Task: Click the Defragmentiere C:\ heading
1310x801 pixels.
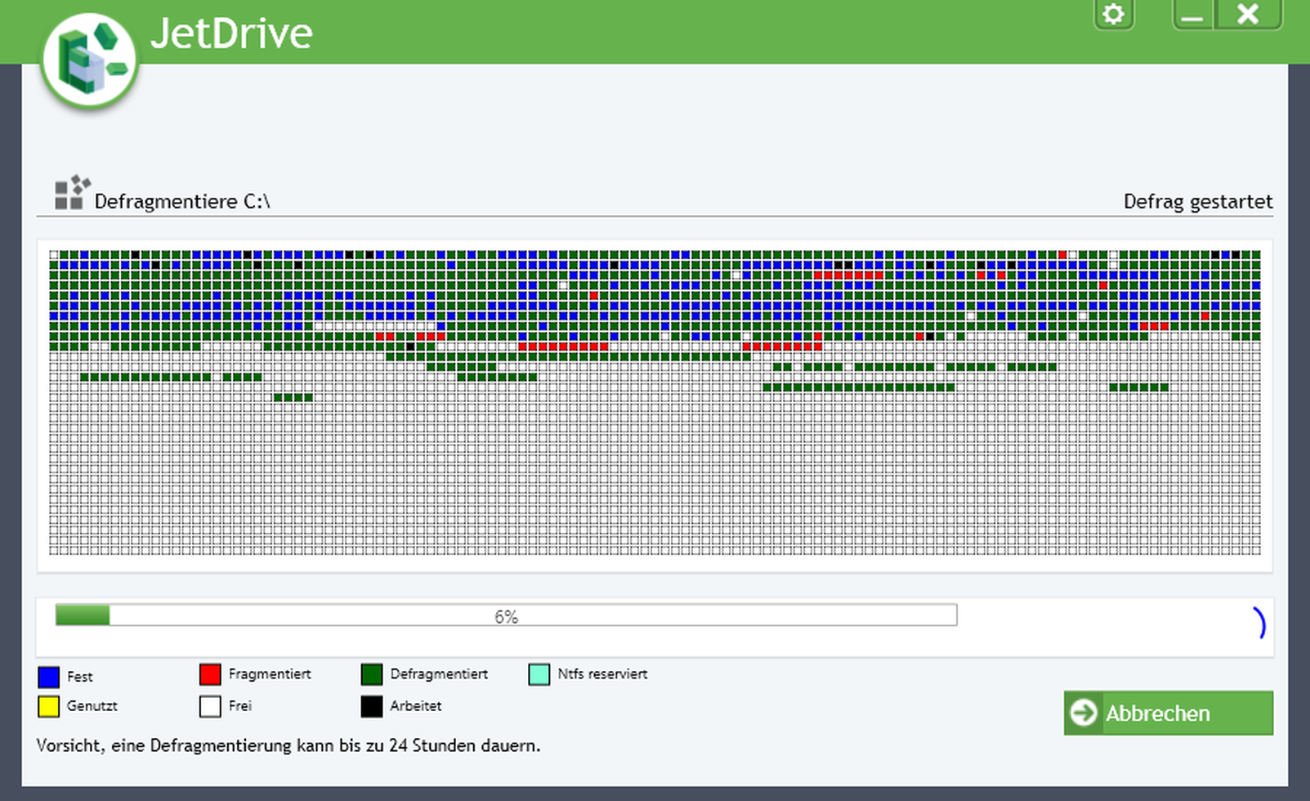Action: tap(181, 202)
